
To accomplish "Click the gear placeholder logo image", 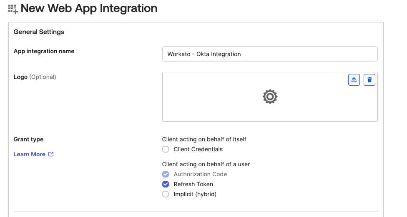I will [x=270, y=97].
